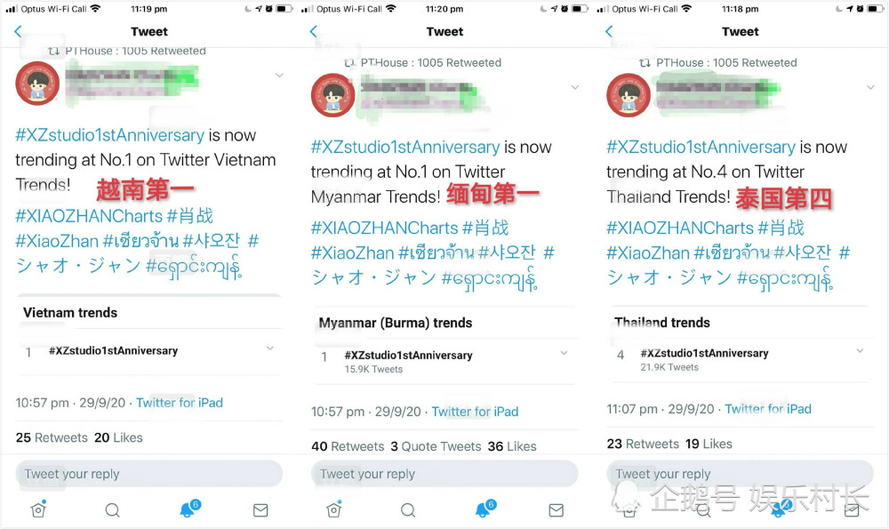Screen dimensions: 889x529
Task: Open Search in the left screen's bottom bar
Action: 113,510
